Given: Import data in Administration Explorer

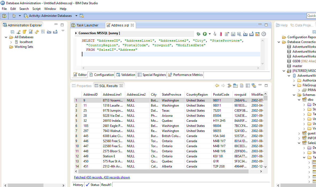Looking at the screenshot, I should point(50,32).
